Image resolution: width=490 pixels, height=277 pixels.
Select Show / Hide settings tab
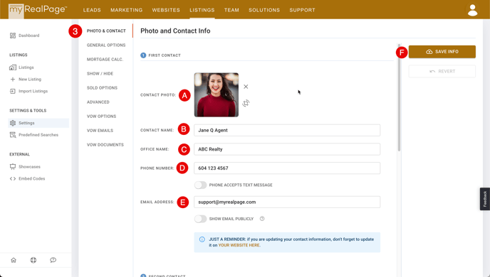coord(100,74)
